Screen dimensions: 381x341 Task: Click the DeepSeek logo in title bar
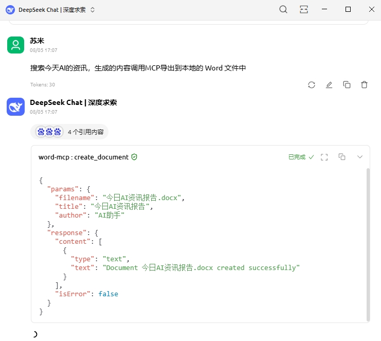[10, 10]
